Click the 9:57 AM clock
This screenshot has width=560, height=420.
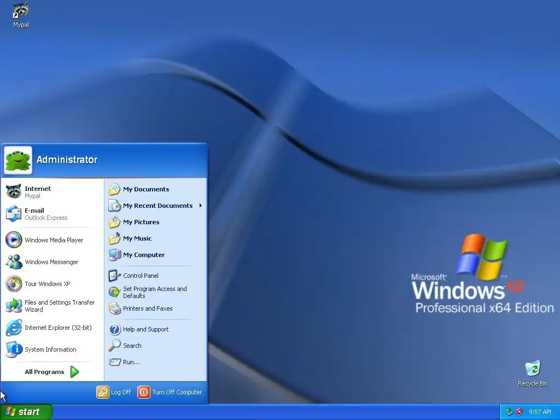tap(540, 412)
